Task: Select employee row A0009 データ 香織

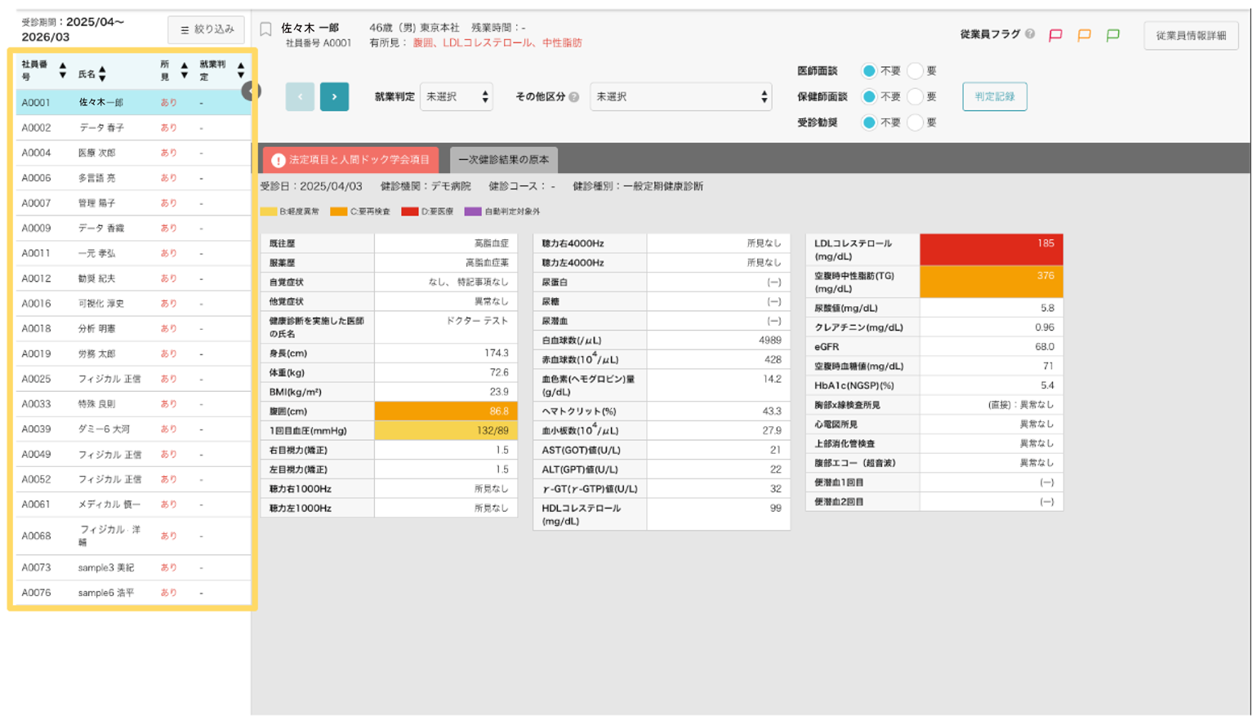Action: pyautogui.click(x=133, y=229)
